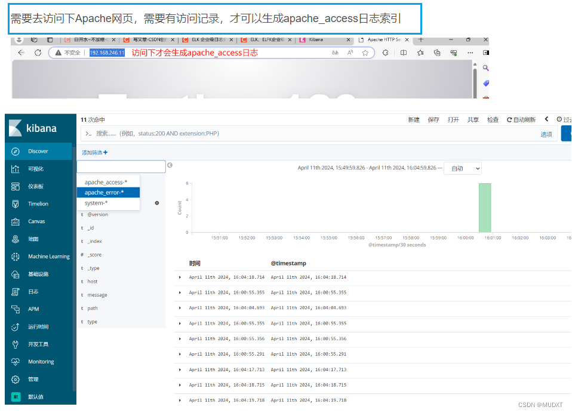Open 日志 logs in sidebar
572x413 pixels.
coord(38,291)
